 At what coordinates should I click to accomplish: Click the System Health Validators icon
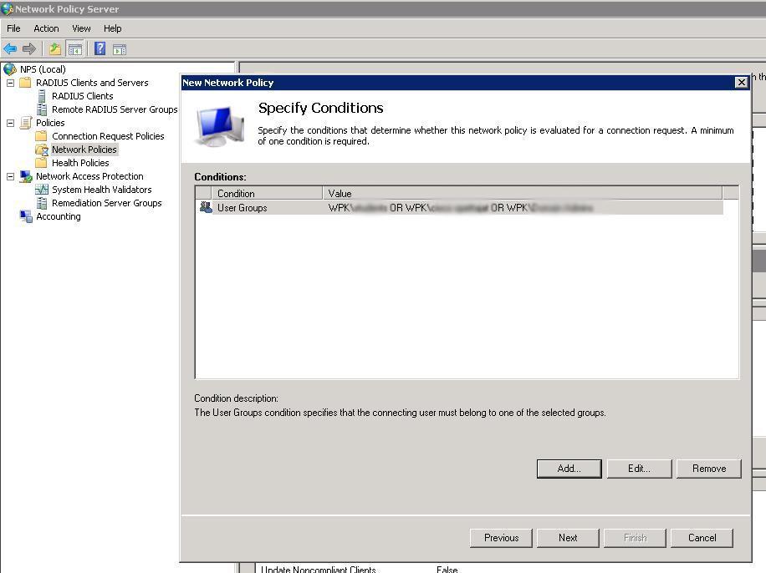pyautogui.click(x=42, y=190)
